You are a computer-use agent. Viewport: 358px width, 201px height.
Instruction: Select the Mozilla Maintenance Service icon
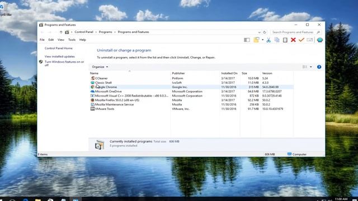(92, 104)
